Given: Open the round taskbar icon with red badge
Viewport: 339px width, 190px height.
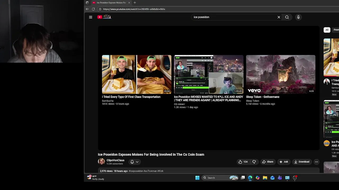Looking at the screenshot, I should coord(295,178).
